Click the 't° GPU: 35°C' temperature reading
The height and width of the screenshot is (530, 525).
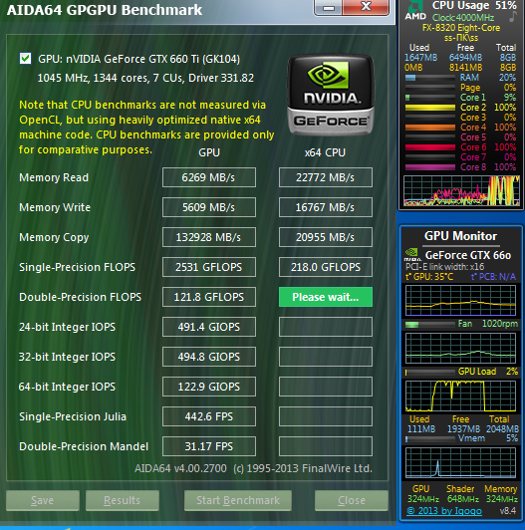[x=429, y=277]
